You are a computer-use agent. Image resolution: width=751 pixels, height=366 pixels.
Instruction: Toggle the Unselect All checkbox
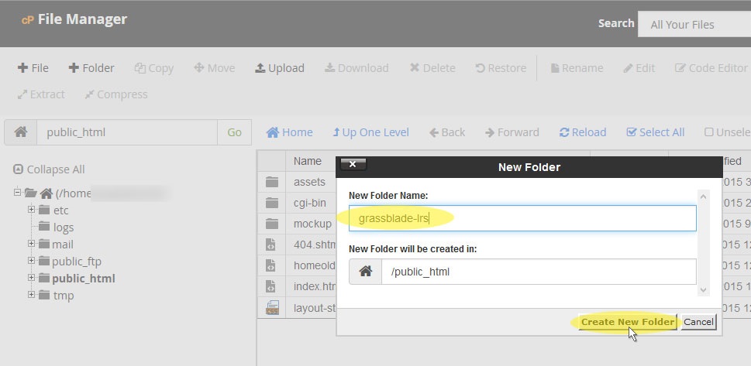[x=708, y=132]
